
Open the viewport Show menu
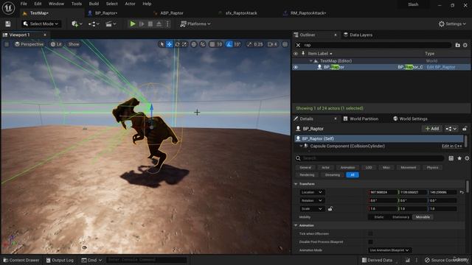(74, 44)
